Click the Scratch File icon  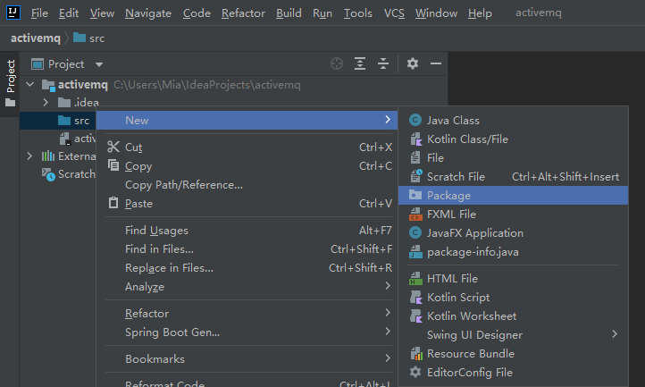(x=416, y=177)
